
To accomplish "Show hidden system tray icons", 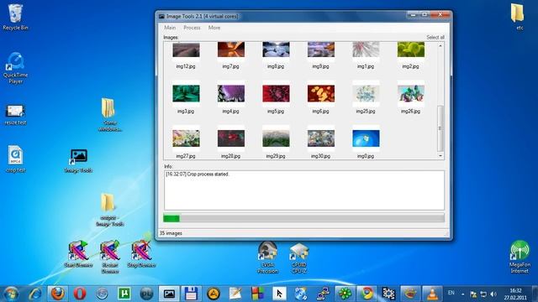I will click(463, 294).
